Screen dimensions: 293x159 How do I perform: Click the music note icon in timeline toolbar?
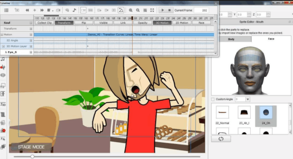click(74, 10)
